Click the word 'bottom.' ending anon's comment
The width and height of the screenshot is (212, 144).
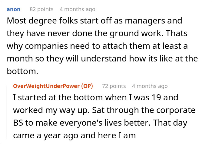[x=22, y=71]
